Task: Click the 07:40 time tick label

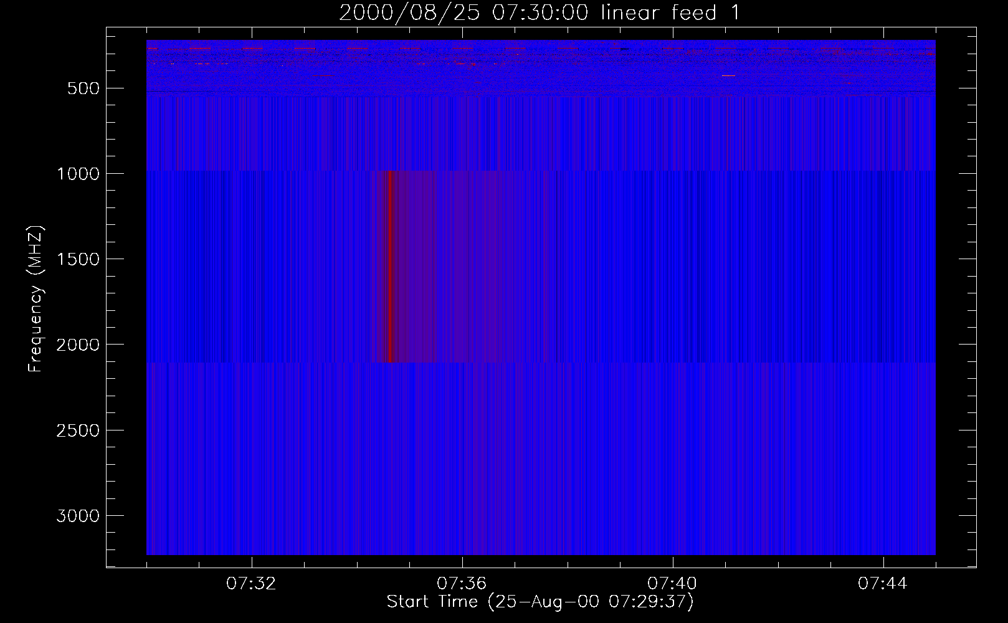Action: click(672, 584)
